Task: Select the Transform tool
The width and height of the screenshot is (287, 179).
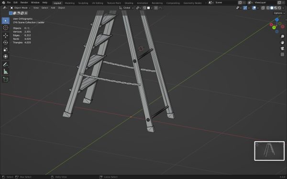Action: [x=5, y=57]
